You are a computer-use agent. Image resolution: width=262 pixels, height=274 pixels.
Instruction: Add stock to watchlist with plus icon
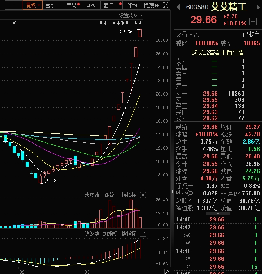253,21
